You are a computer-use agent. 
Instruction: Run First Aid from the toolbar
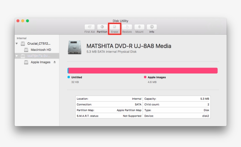point(89,27)
